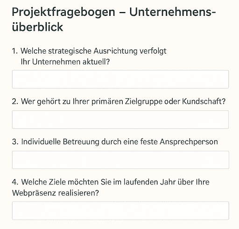Click the text 'Webpräsenz realisieren?' in question four

(x=56, y=193)
